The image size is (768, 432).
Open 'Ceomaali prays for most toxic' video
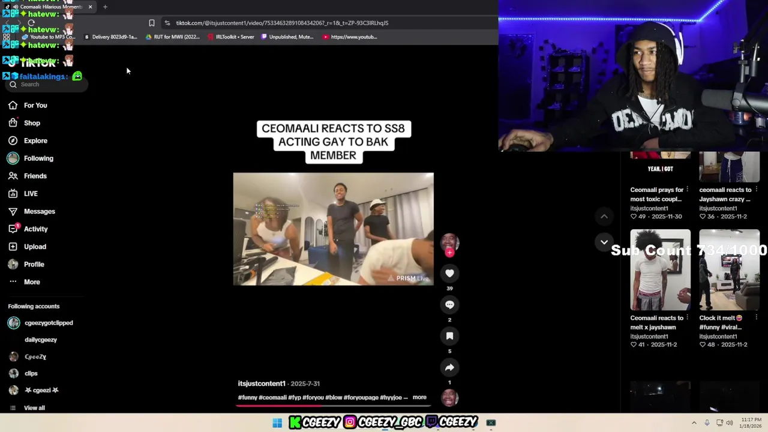656,194
